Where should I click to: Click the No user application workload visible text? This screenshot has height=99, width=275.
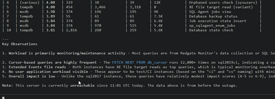pos(48,72)
